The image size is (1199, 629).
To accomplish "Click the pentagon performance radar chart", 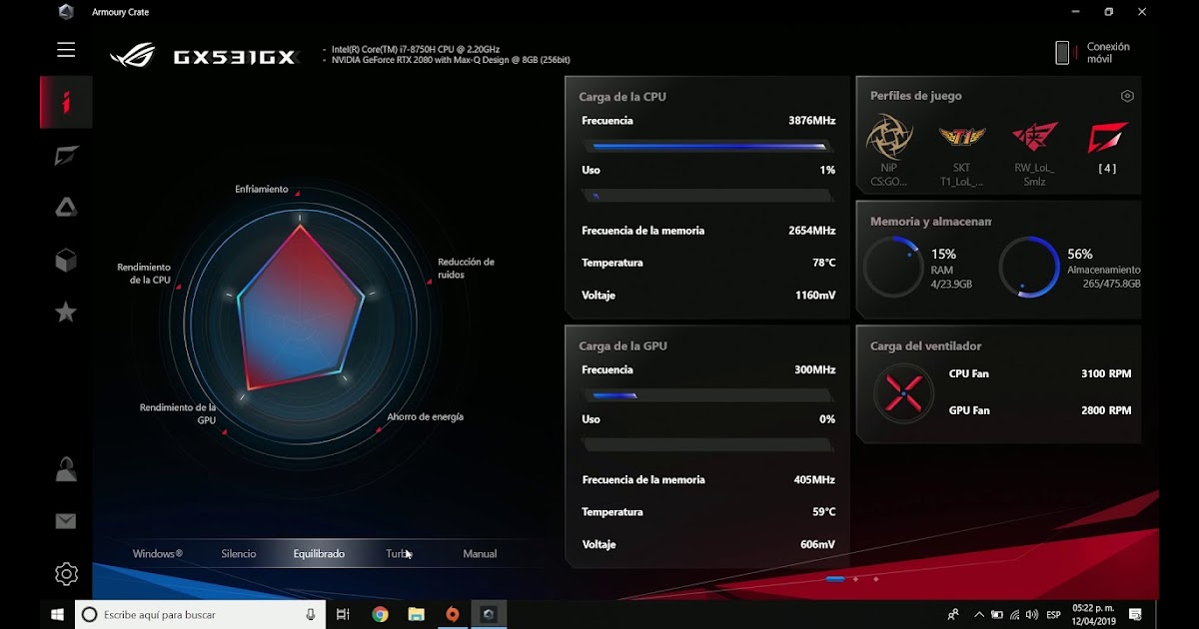I will [x=300, y=307].
